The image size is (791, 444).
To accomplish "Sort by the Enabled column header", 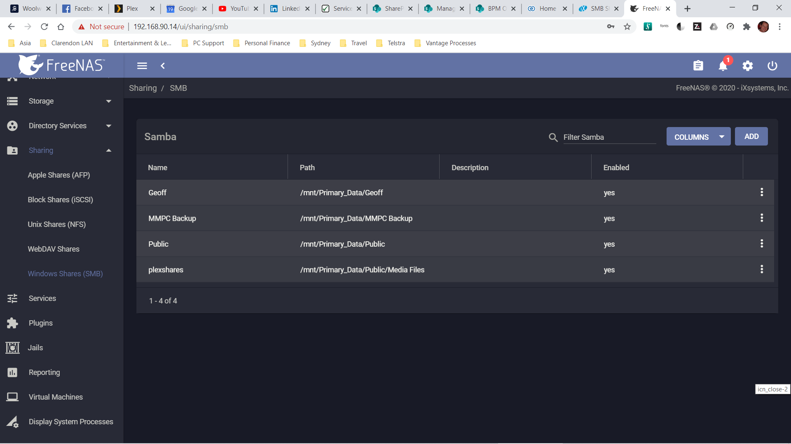I will (616, 168).
